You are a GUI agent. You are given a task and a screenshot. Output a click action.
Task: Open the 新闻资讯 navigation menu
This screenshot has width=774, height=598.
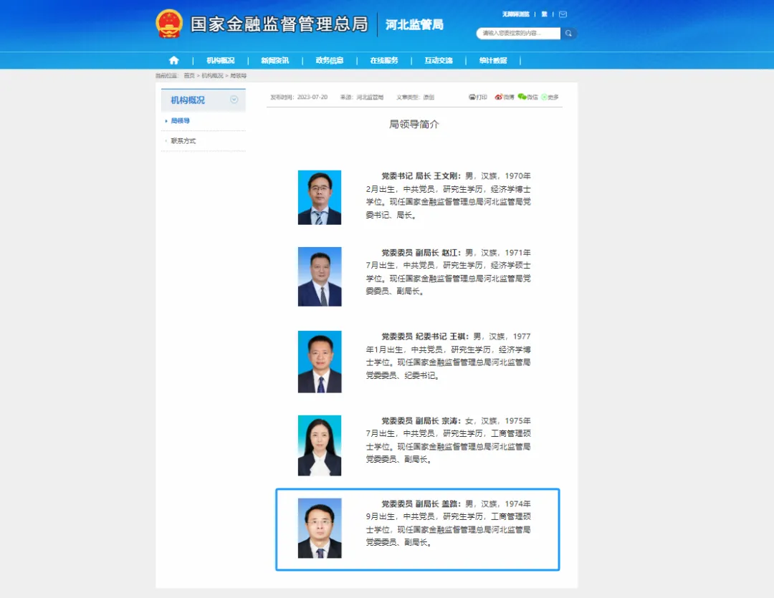[x=274, y=61]
